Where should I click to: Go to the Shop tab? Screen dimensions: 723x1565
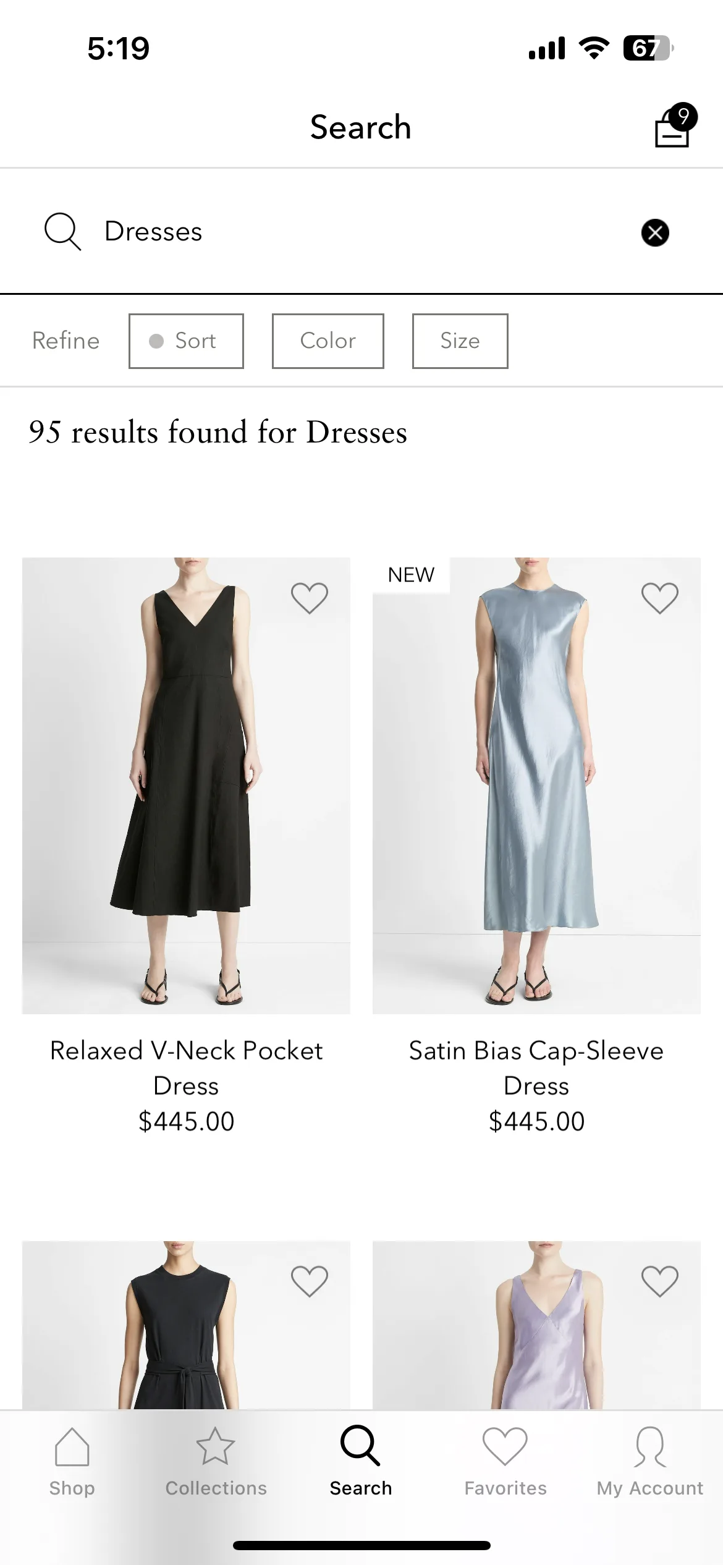pyautogui.click(x=72, y=1462)
